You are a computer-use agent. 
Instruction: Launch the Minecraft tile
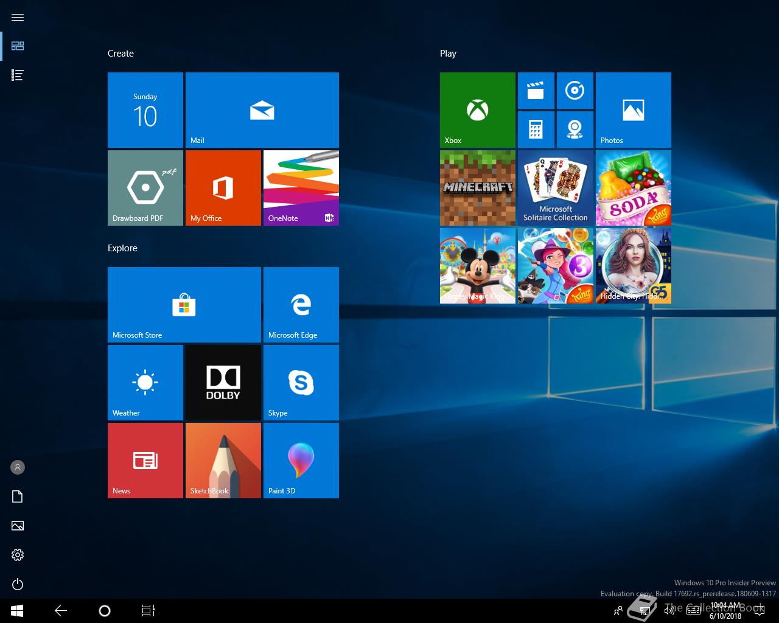tap(478, 188)
